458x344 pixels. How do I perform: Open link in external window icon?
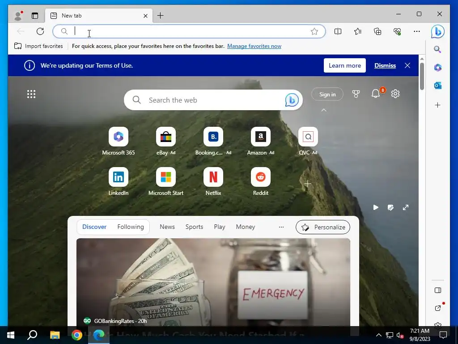click(437, 308)
